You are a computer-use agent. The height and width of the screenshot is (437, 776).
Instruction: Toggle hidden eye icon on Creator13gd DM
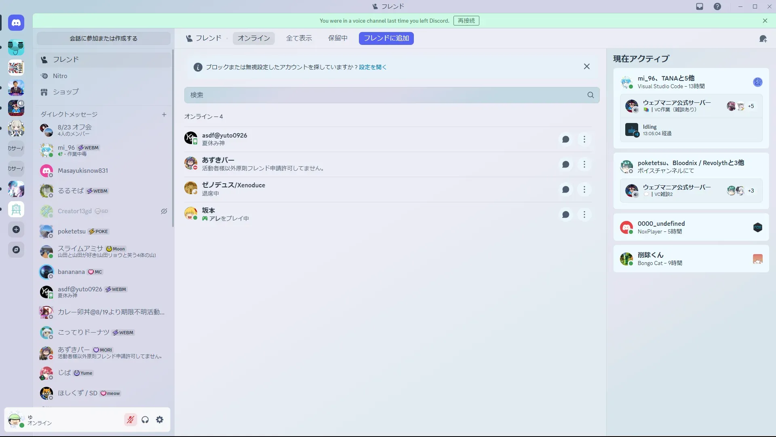click(x=164, y=211)
